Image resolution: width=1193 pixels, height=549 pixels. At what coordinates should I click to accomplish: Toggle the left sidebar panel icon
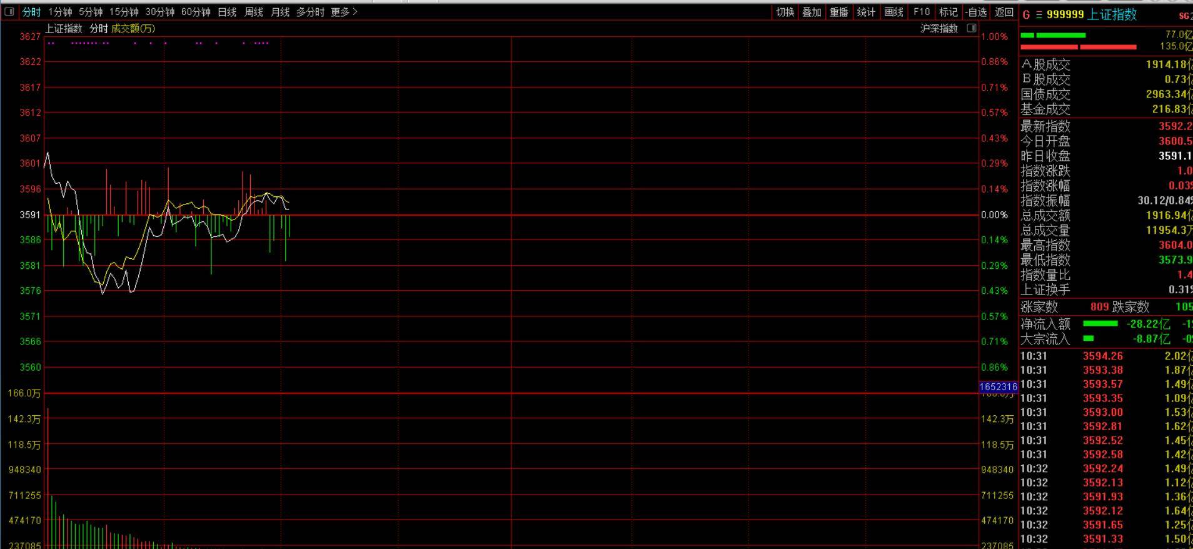(9, 12)
